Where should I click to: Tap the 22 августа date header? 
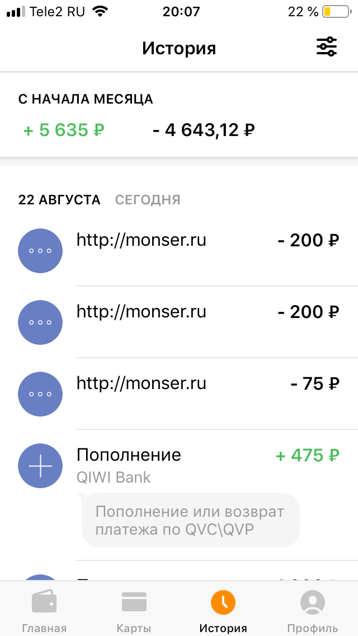59,200
